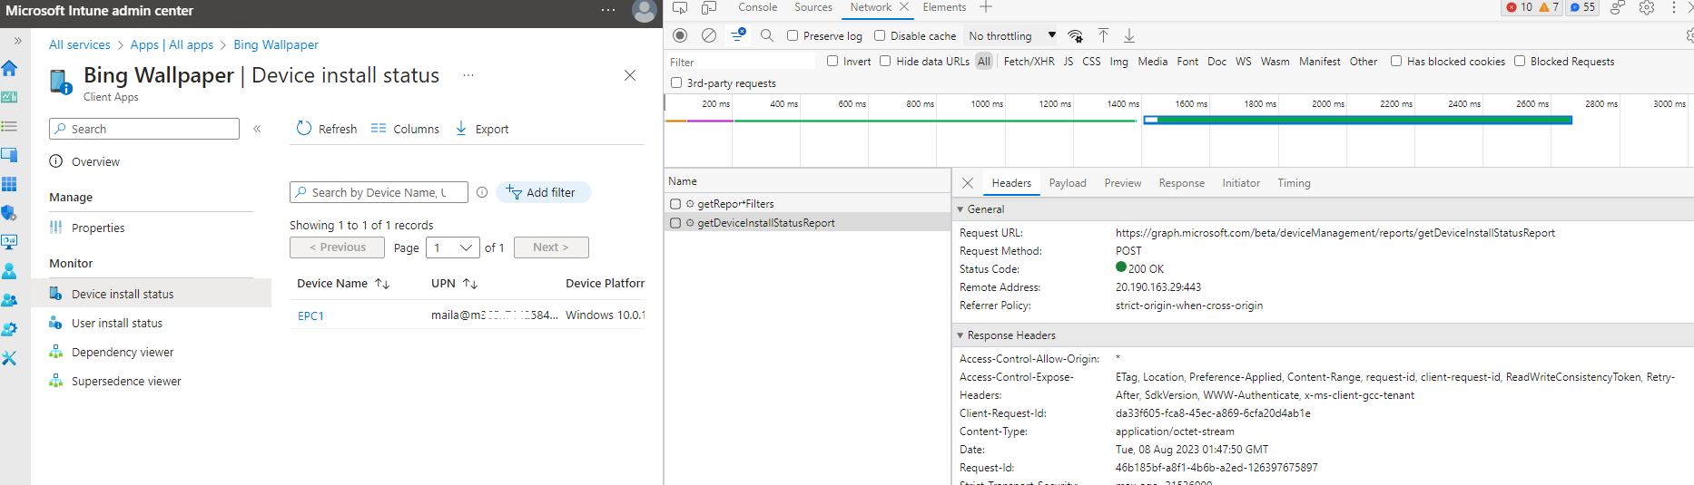Enable Preserve log checkbox

793,35
